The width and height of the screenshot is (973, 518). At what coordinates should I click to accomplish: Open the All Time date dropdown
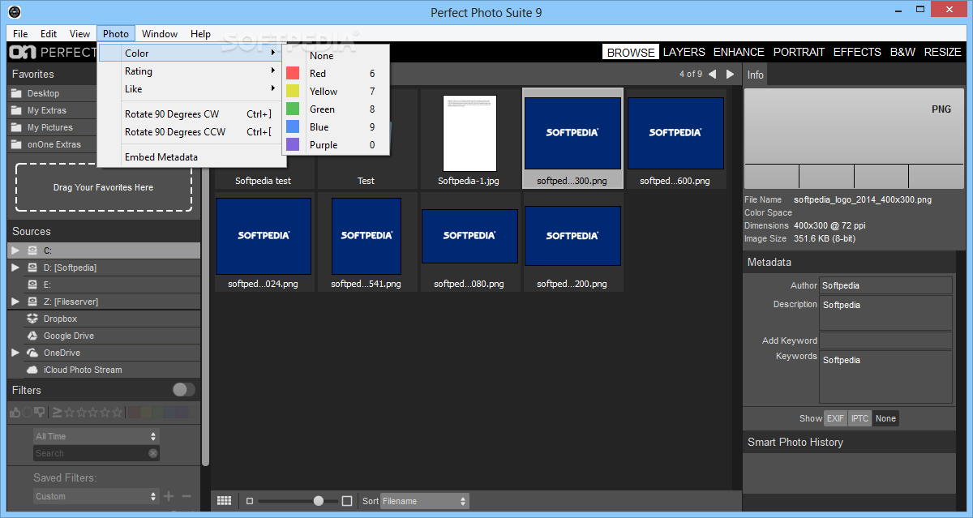pyautogui.click(x=96, y=436)
